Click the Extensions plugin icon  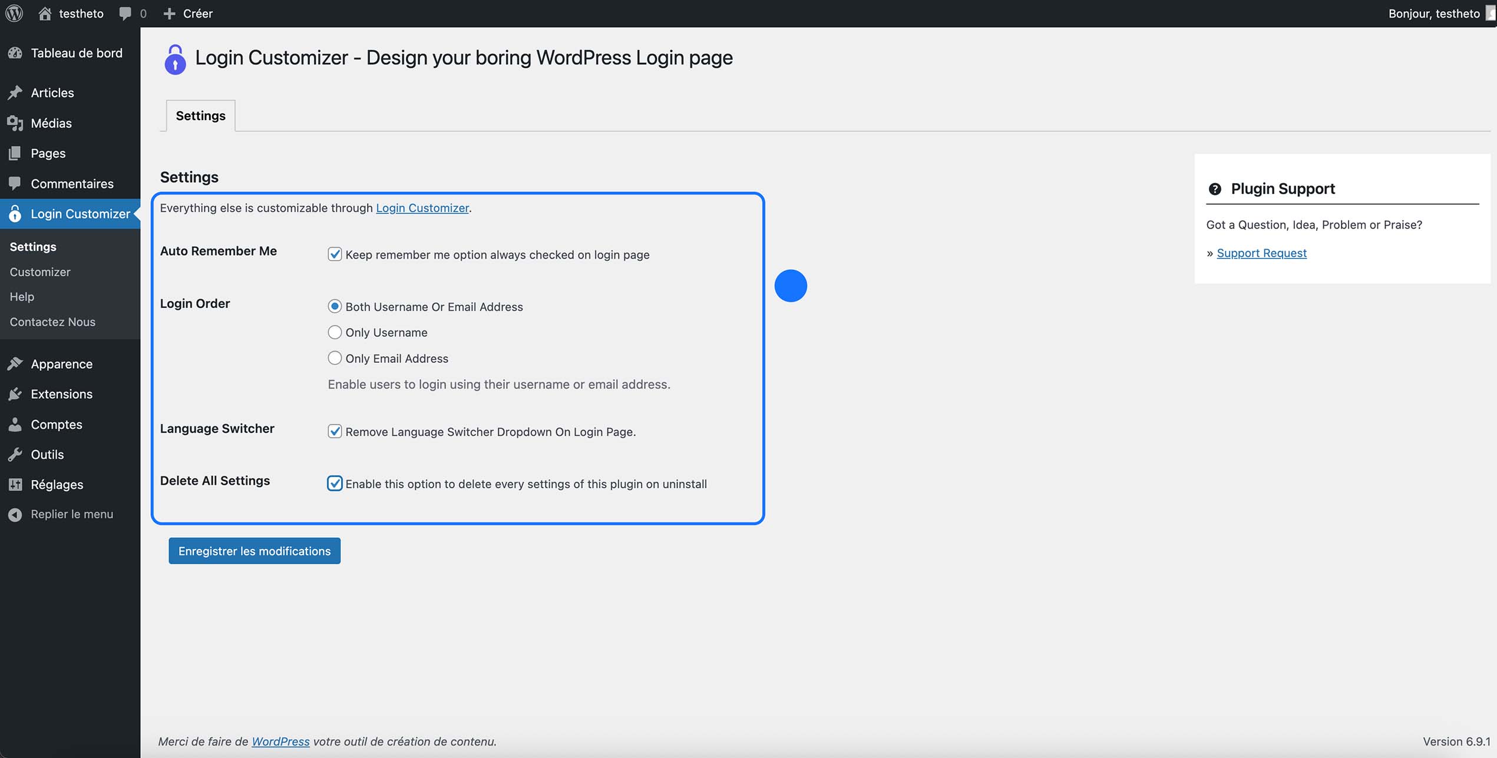(x=15, y=394)
